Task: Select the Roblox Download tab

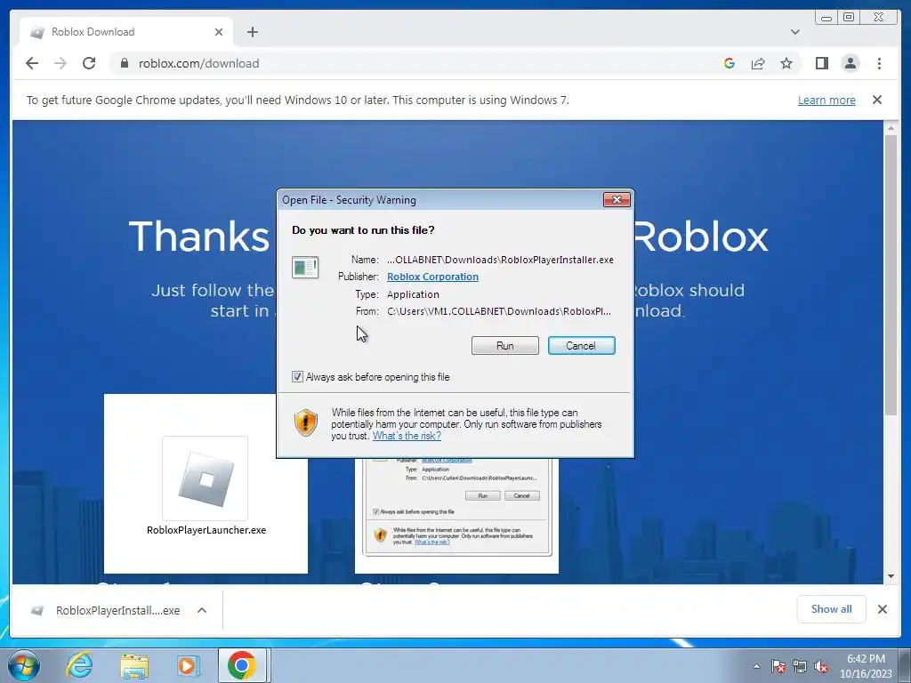Action: point(126,32)
